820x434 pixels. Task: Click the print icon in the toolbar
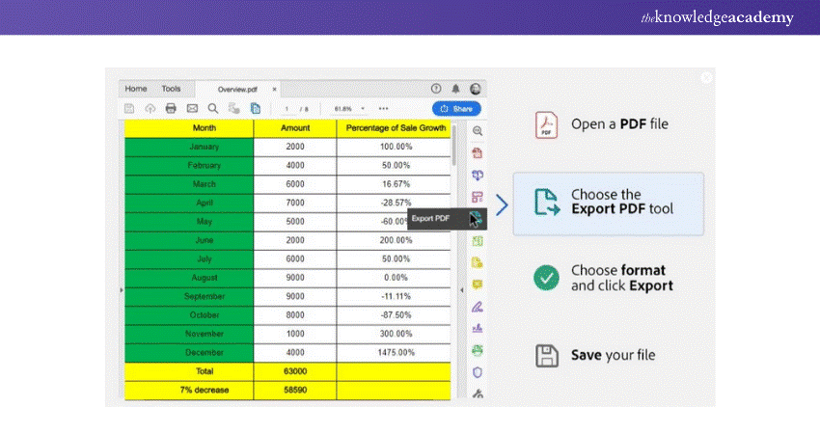coord(171,109)
